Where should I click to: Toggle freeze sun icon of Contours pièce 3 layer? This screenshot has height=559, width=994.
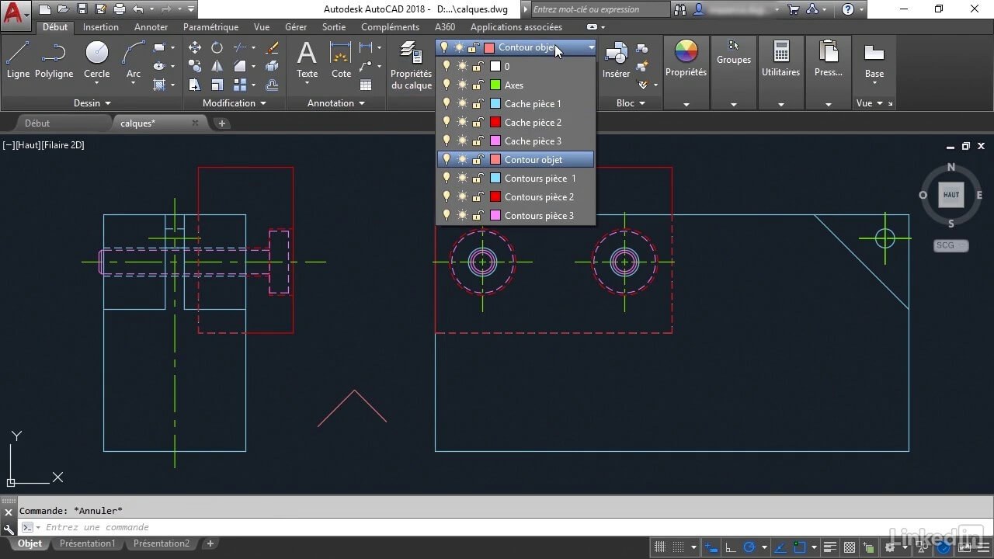[462, 215]
